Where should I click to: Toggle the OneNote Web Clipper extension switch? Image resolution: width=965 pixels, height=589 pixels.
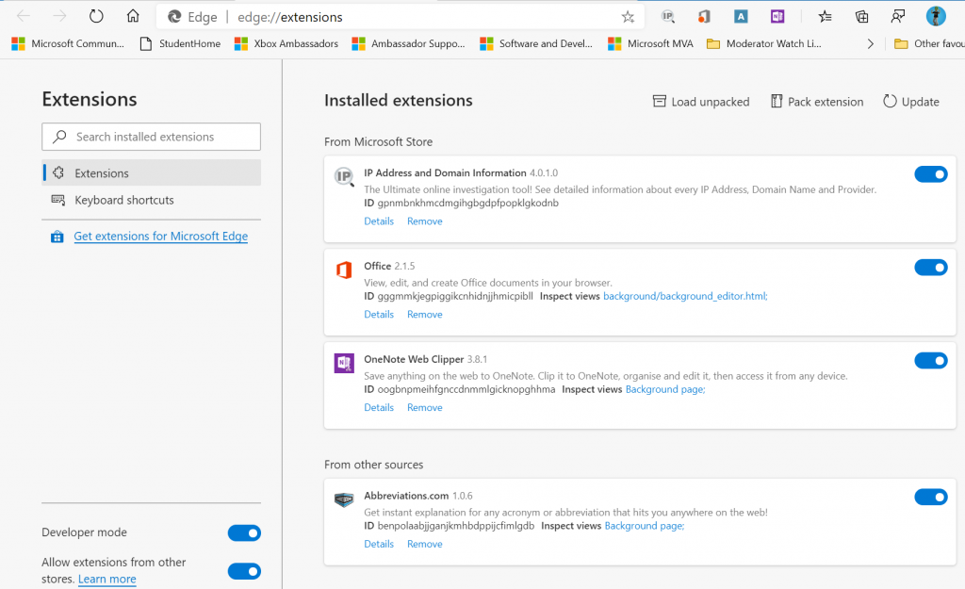click(x=930, y=360)
